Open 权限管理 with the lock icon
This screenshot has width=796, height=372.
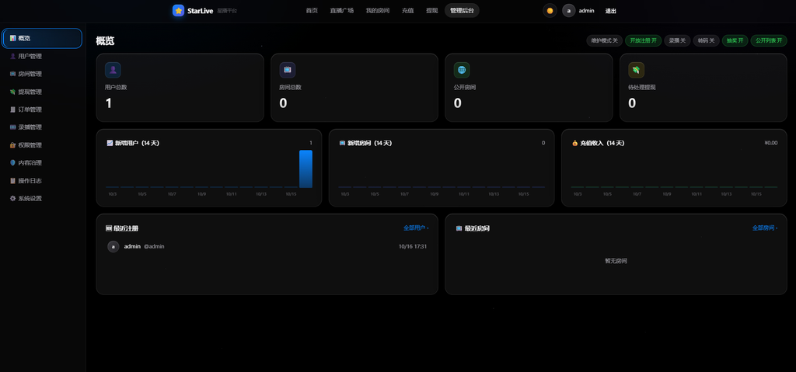[42, 145]
